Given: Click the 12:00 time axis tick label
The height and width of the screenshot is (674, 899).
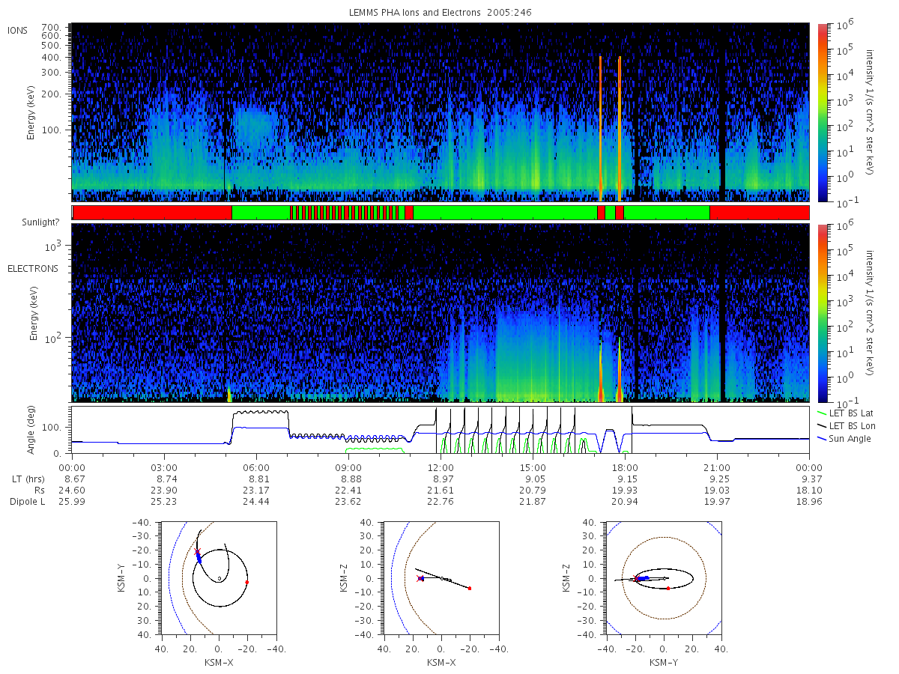Looking at the screenshot, I should click(x=441, y=466).
